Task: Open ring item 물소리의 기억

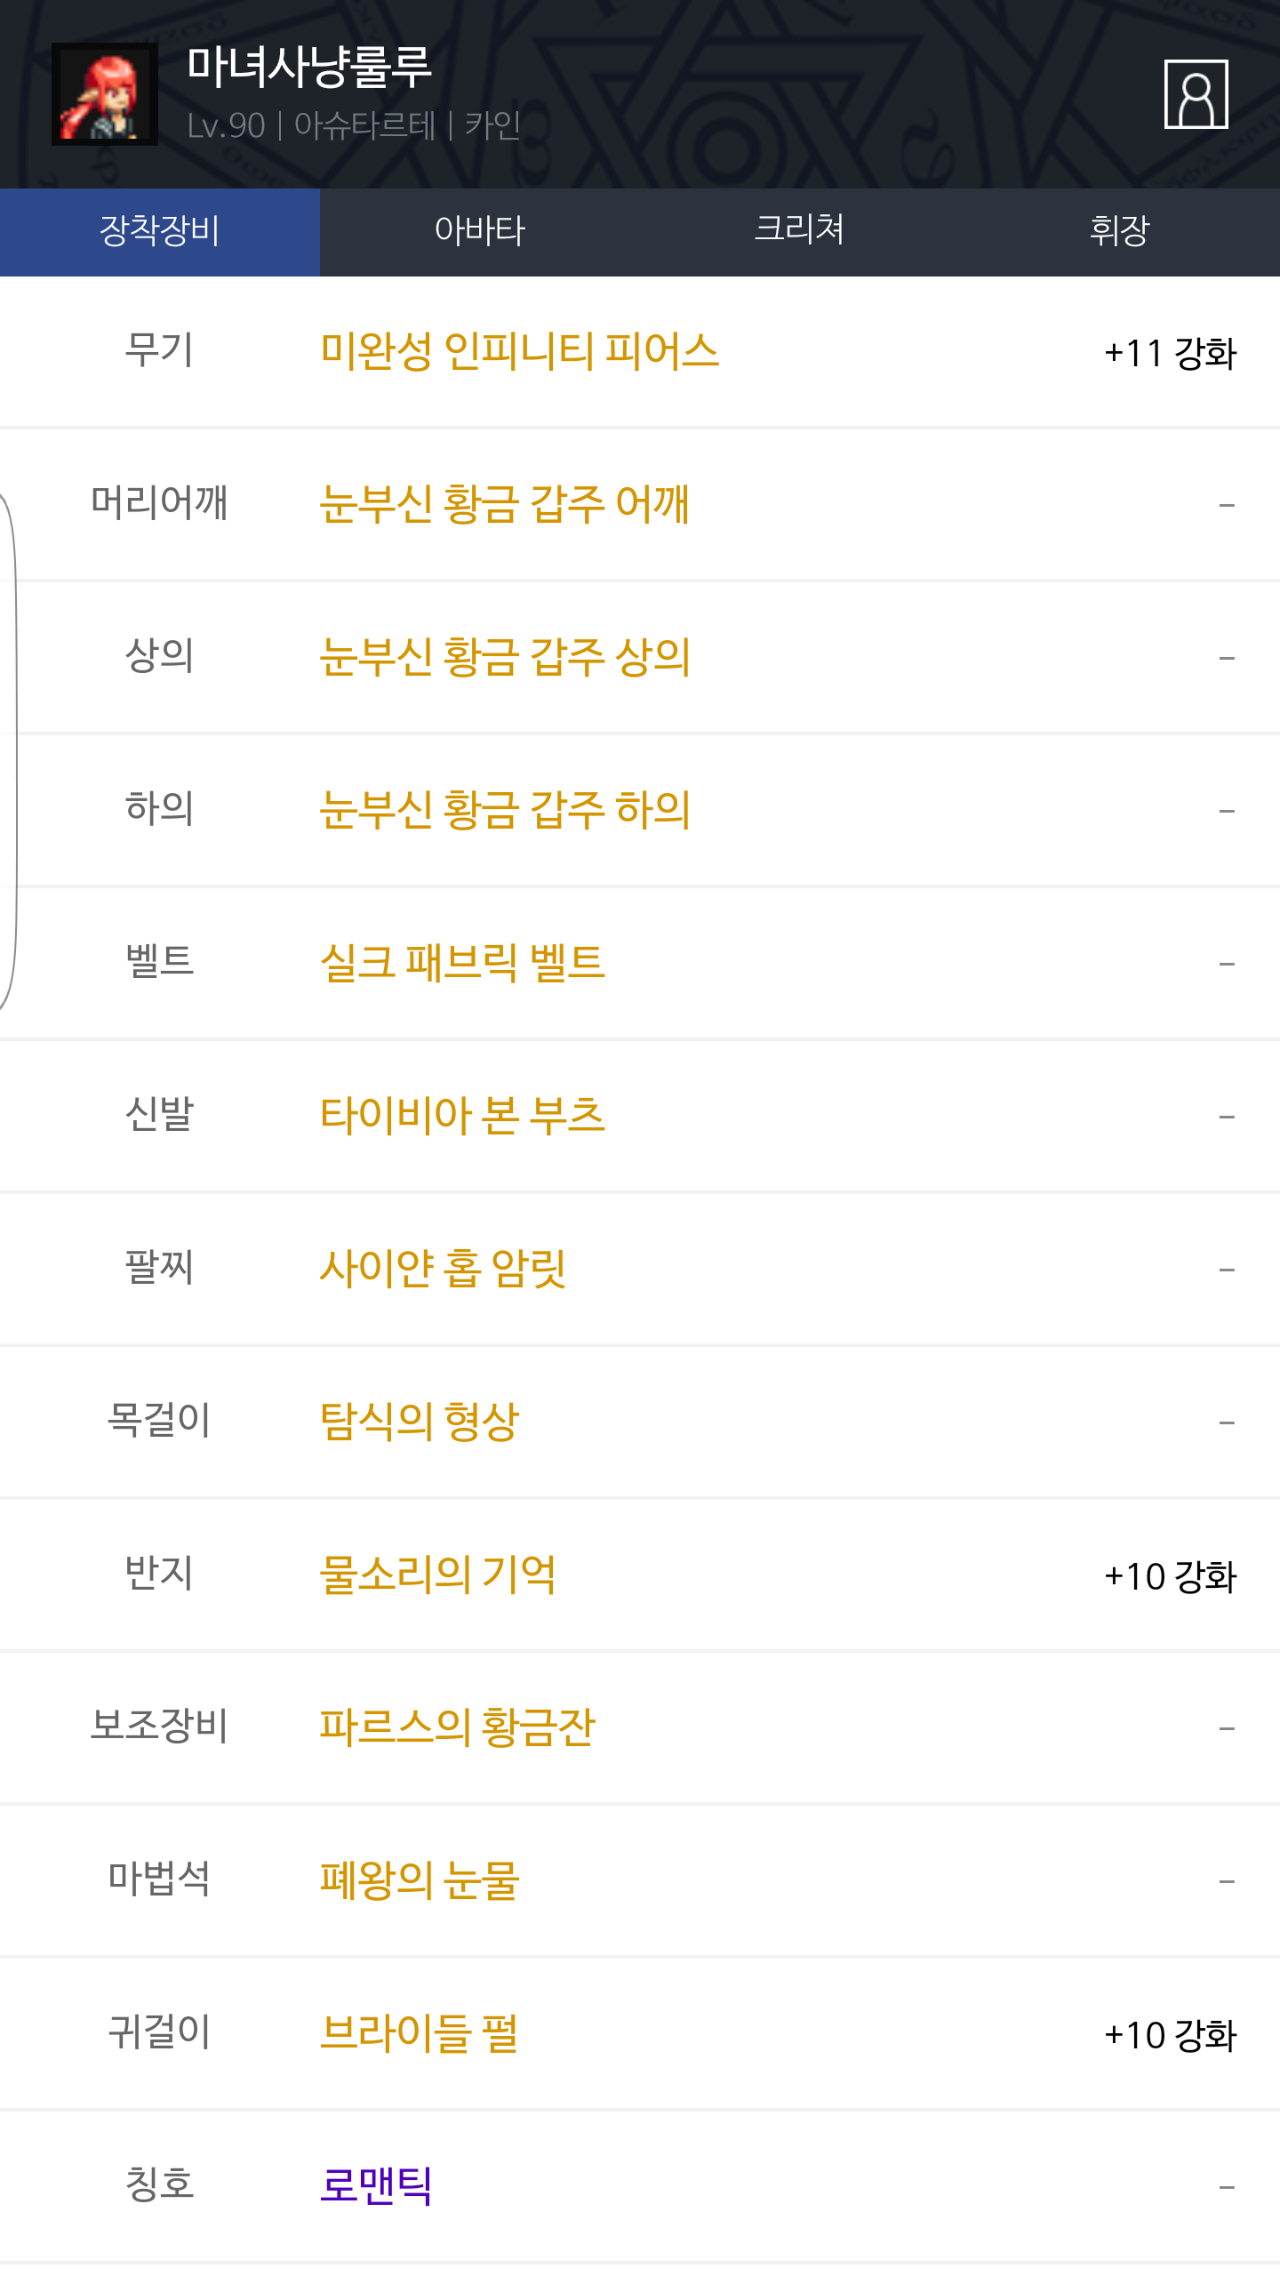Action: click(x=437, y=1575)
